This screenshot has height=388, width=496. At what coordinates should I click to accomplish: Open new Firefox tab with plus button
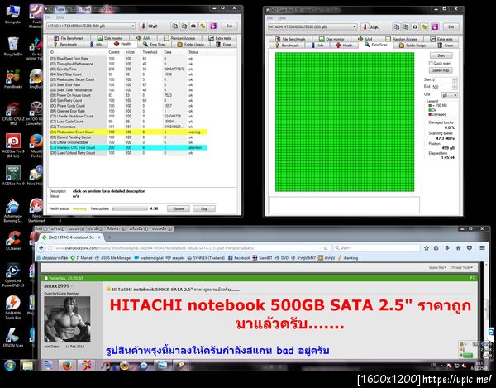[x=109, y=237]
